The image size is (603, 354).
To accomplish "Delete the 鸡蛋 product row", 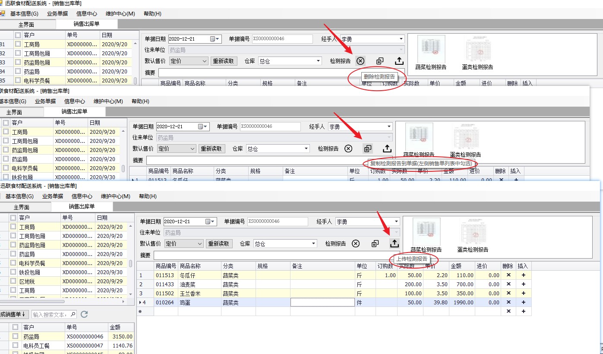I will pos(508,302).
